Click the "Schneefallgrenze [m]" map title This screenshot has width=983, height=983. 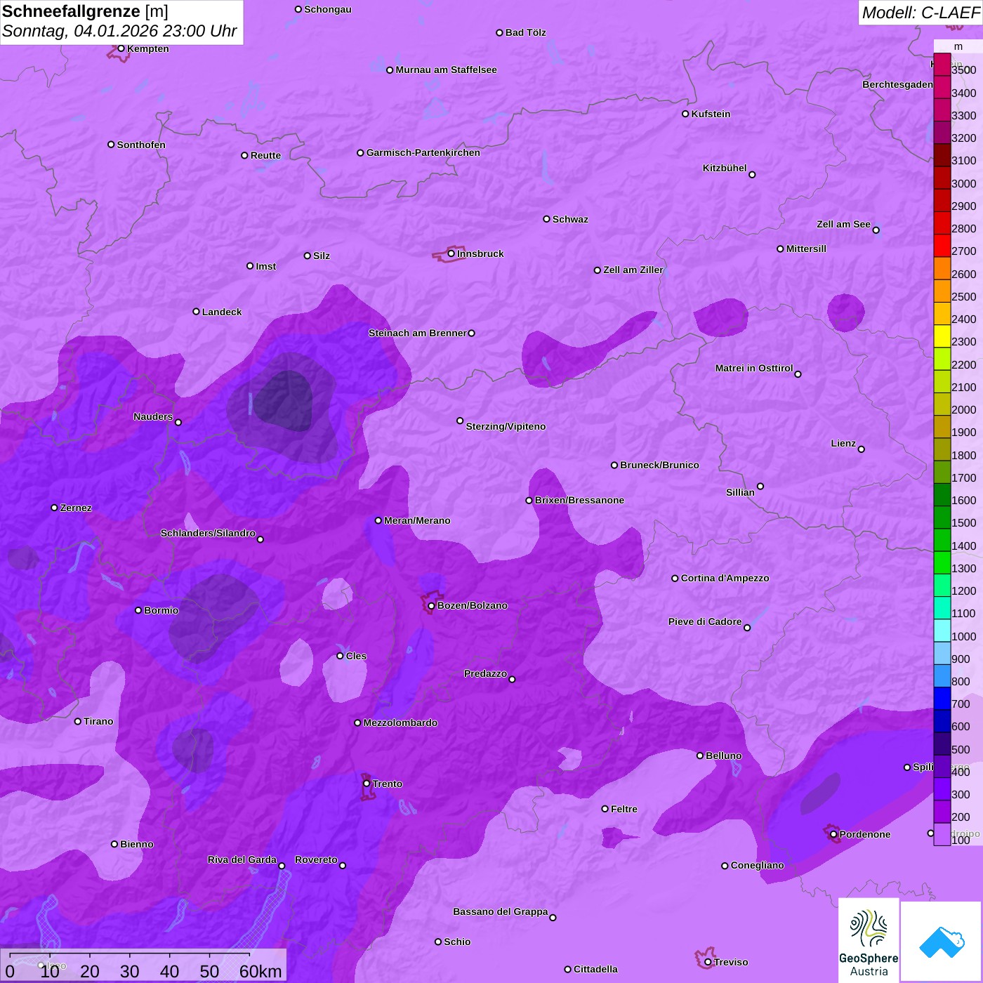(85, 11)
